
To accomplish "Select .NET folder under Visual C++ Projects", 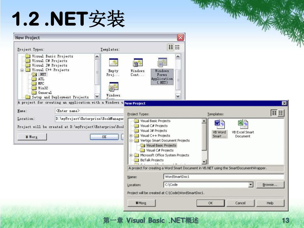I will point(39,75).
